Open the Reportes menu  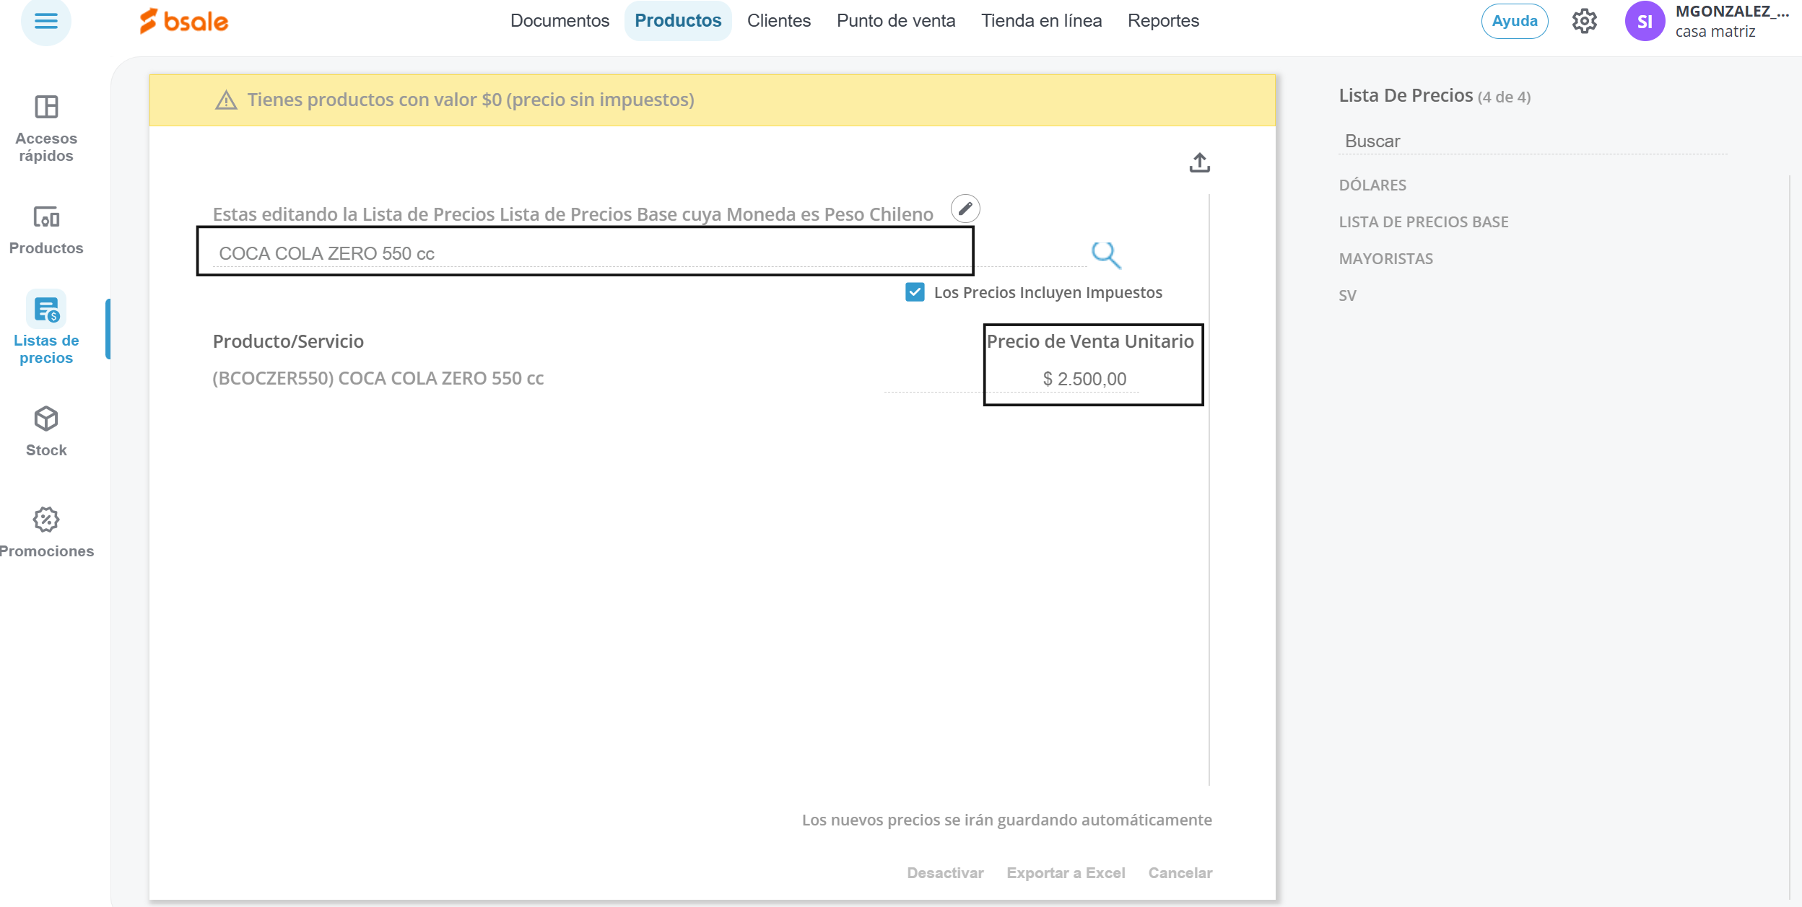[1163, 21]
